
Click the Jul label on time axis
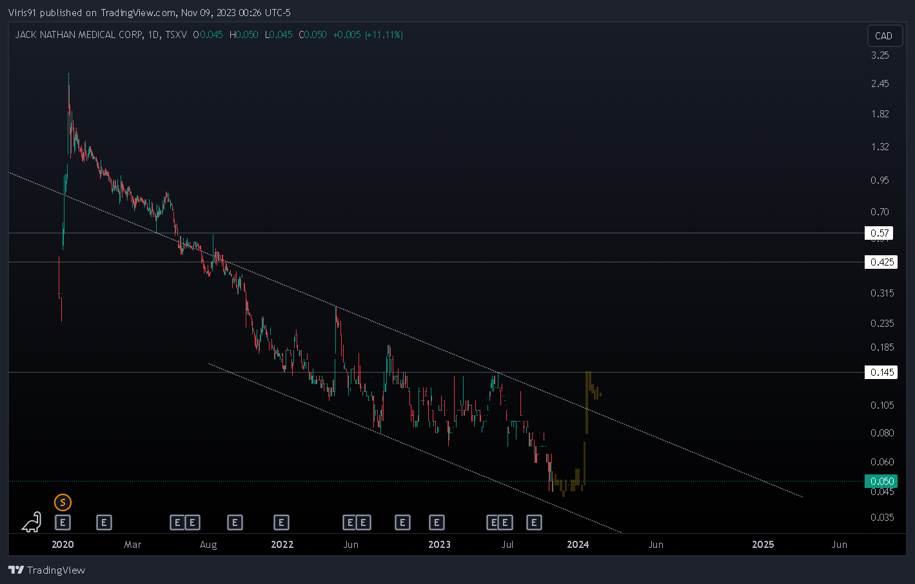point(507,545)
